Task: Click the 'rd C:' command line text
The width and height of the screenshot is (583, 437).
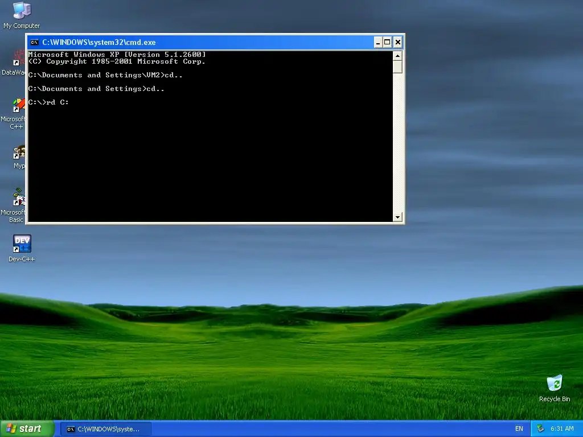Action: 58,102
